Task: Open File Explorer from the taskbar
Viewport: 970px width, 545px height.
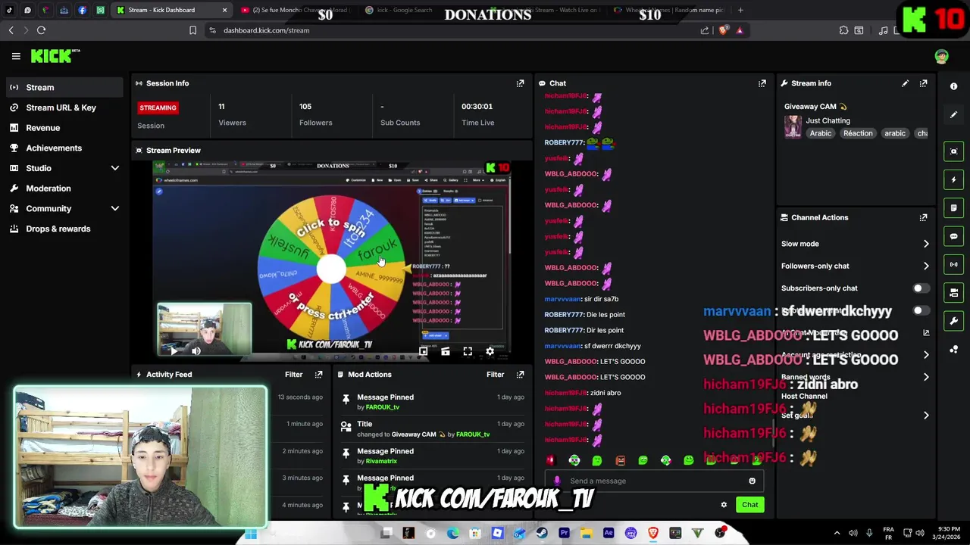Action: click(586, 533)
